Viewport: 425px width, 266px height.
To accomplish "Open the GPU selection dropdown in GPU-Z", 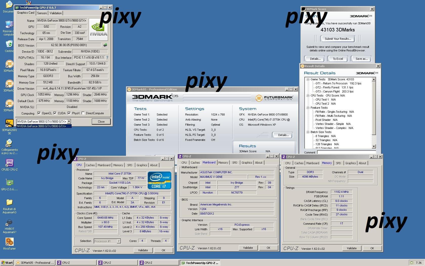I will [x=69, y=122].
